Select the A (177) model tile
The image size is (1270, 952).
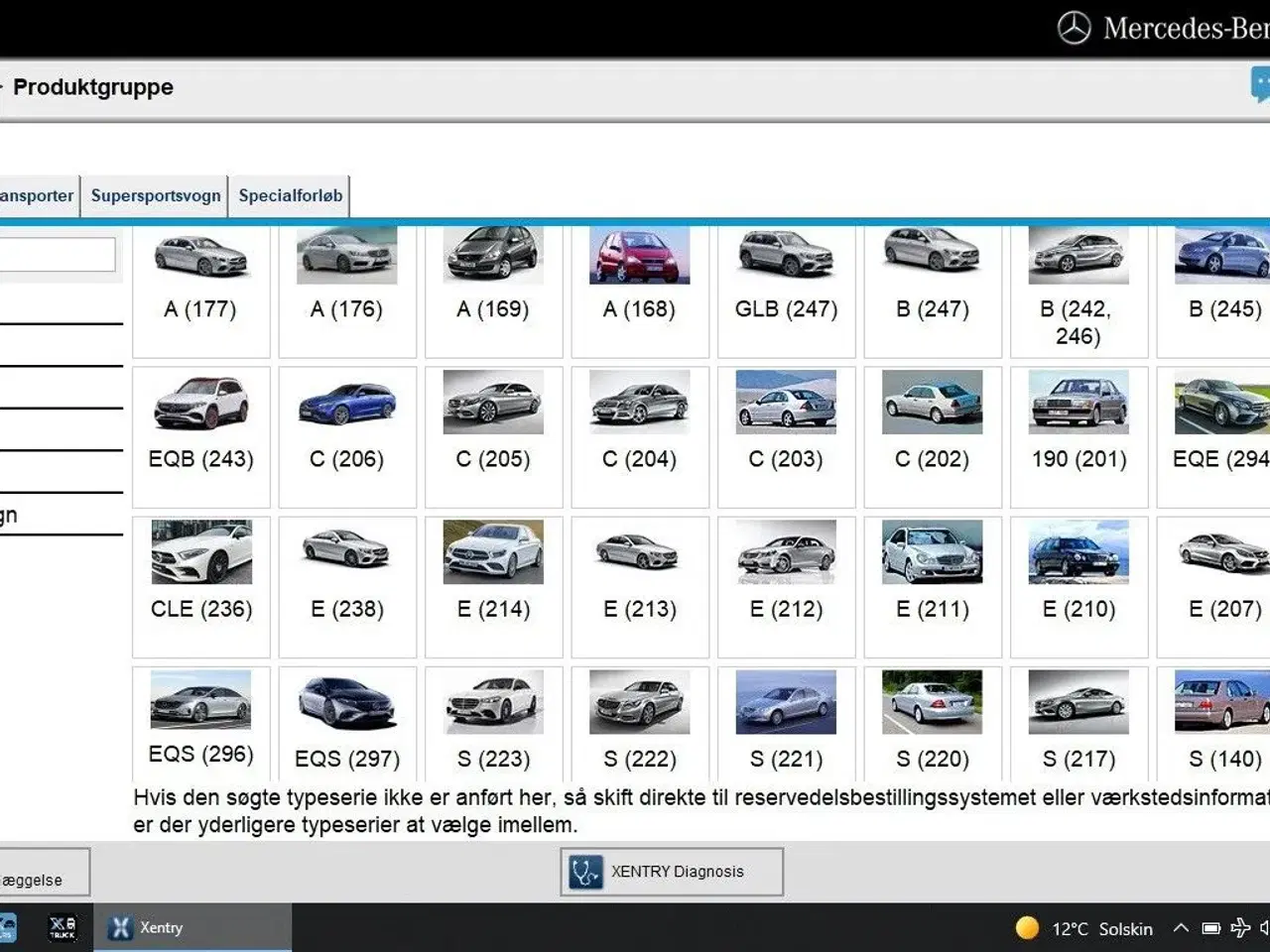point(200,291)
